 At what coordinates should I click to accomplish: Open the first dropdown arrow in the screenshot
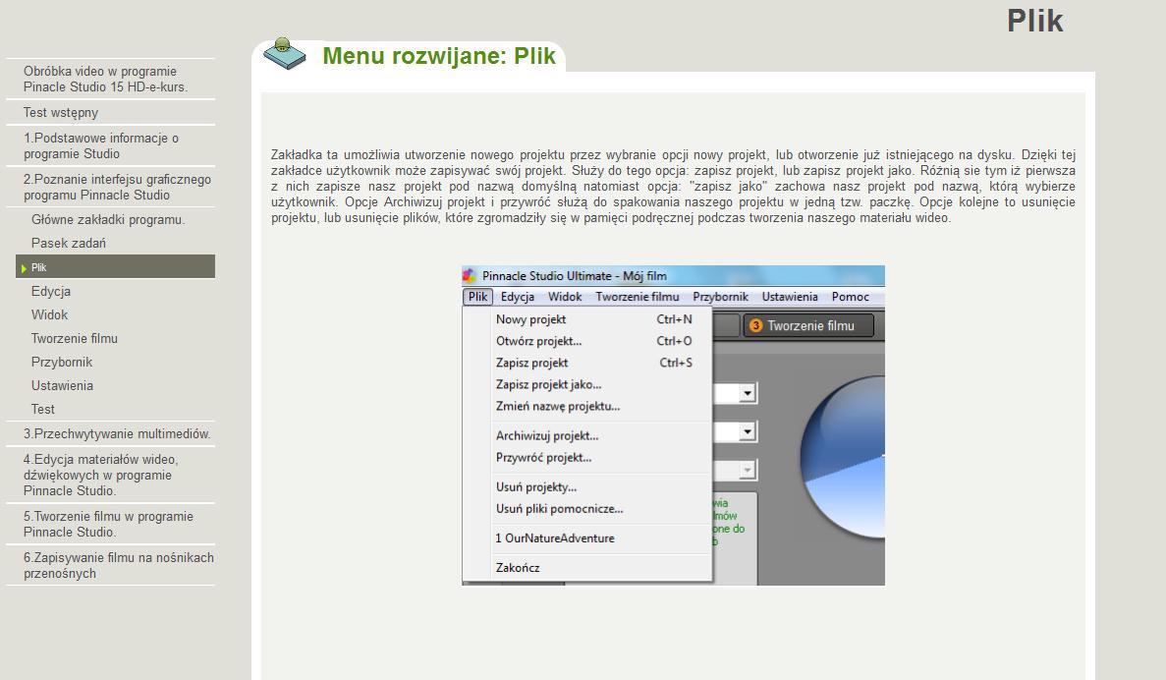coord(748,393)
